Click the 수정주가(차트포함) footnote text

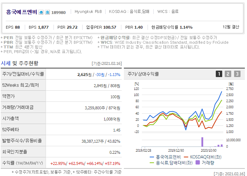tap(67, 172)
